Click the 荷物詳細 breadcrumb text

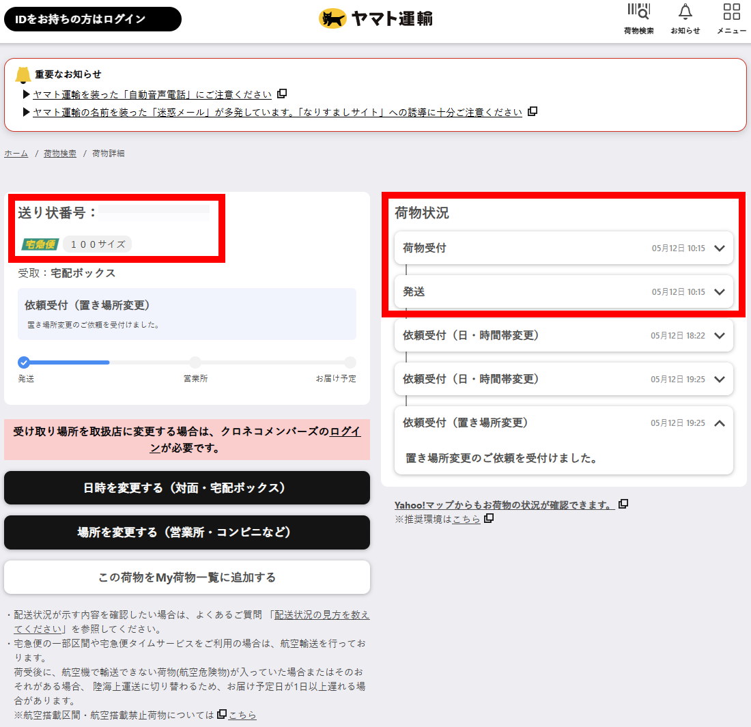(109, 154)
